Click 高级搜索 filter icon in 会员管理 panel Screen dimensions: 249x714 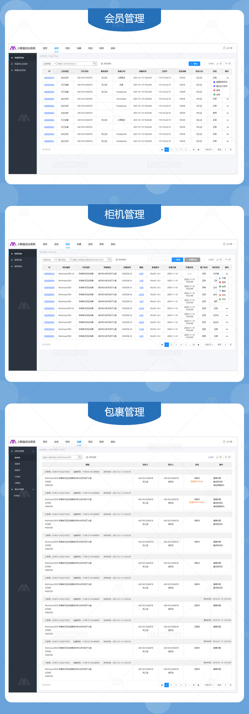pos(102,63)
